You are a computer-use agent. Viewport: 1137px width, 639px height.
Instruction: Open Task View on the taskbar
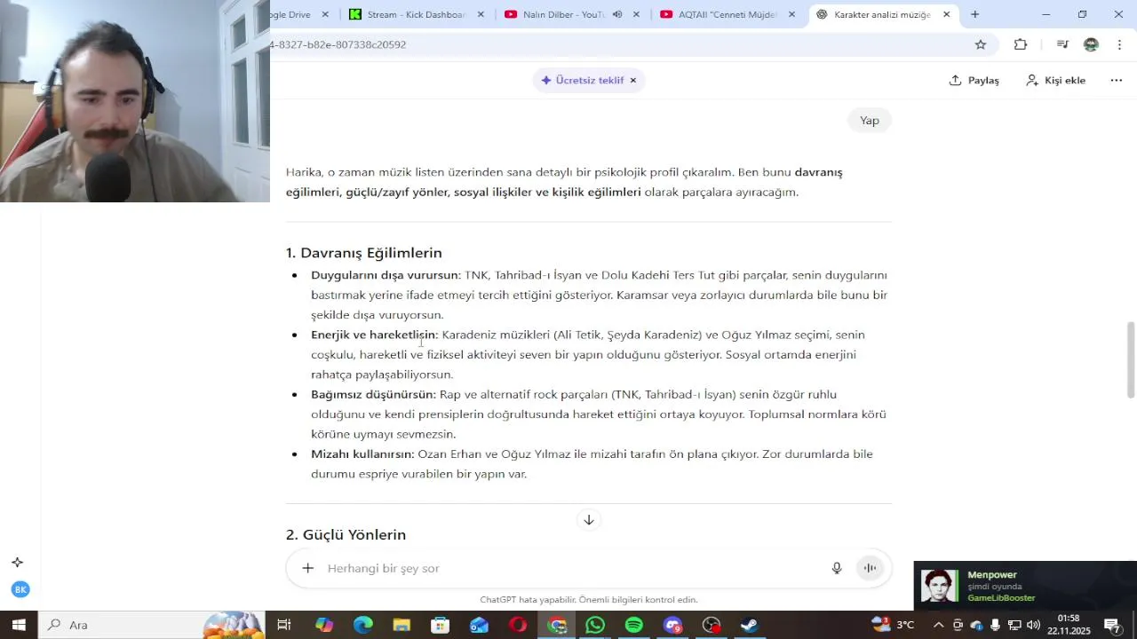pos(284,625)
